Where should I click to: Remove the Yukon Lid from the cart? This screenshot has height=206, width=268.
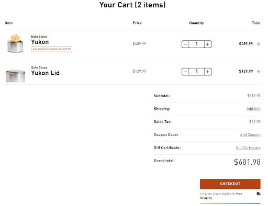coord(259,72)
